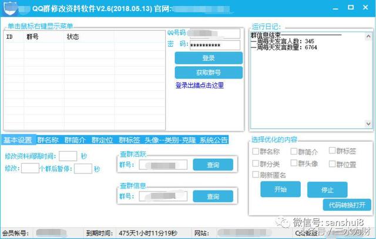Screen dimensions: 376x239
Task: Open the 登录出错点击这里 link
Action: click(200, 86)
